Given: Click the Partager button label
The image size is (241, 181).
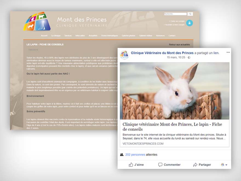Looking at the screenshot, I should 205,165.
